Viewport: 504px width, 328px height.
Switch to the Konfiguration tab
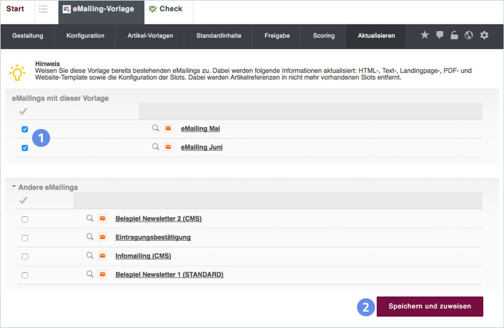[x=85, y=36]
